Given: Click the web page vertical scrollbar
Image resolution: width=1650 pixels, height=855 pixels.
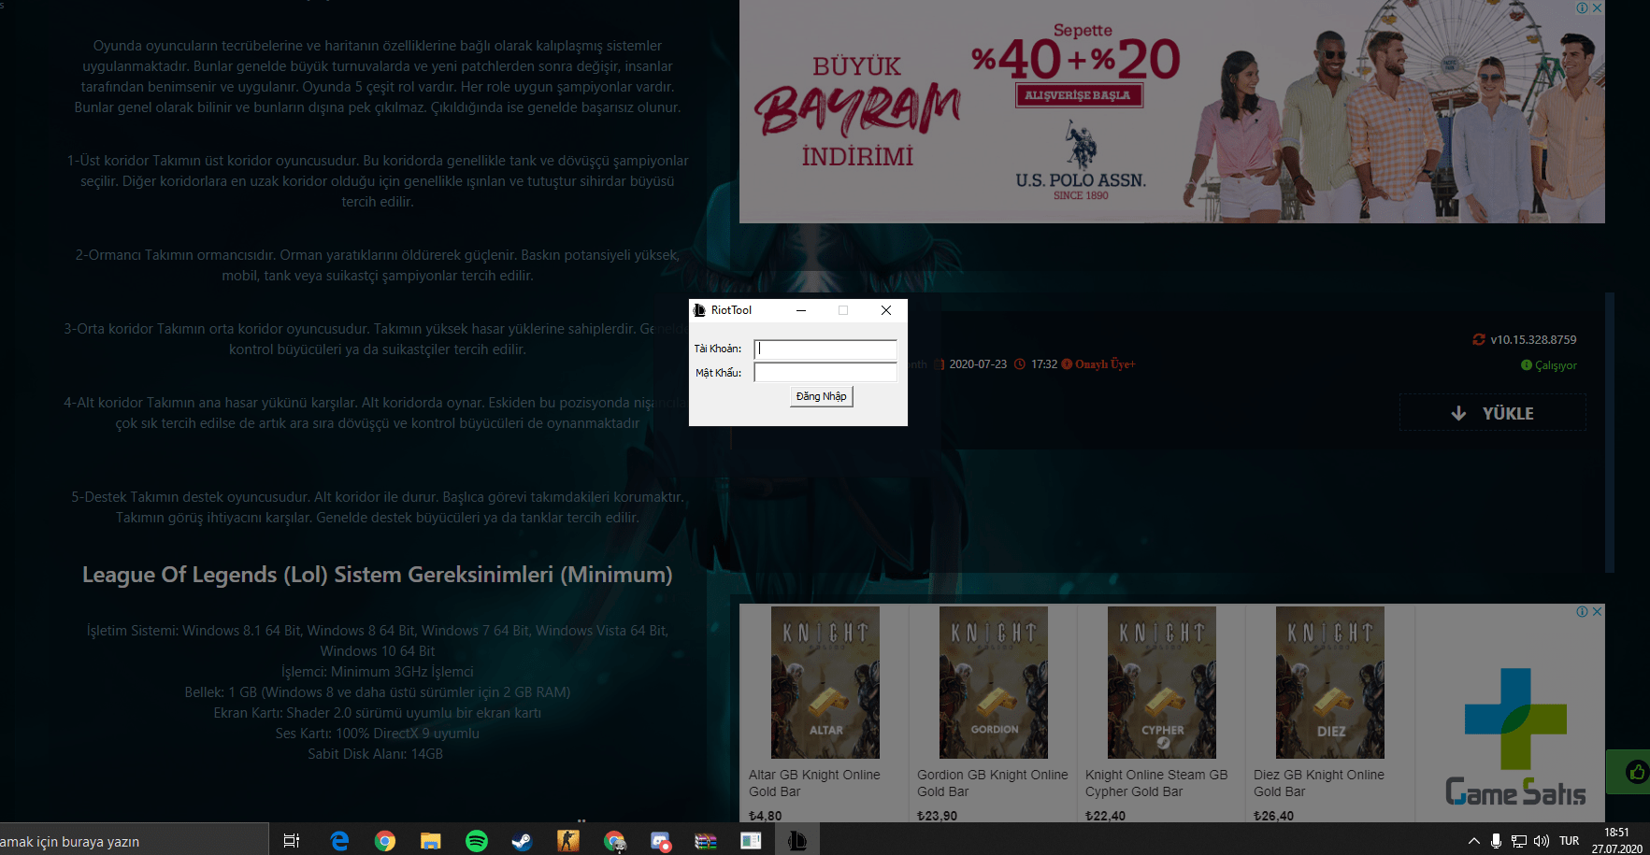Looking at the screenshot, I should (1610, 432).
